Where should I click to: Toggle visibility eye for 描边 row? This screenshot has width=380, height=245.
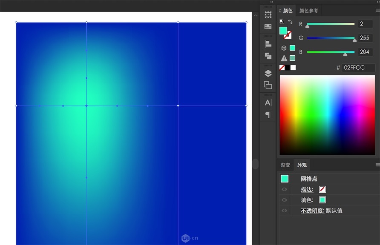[284, 189]
